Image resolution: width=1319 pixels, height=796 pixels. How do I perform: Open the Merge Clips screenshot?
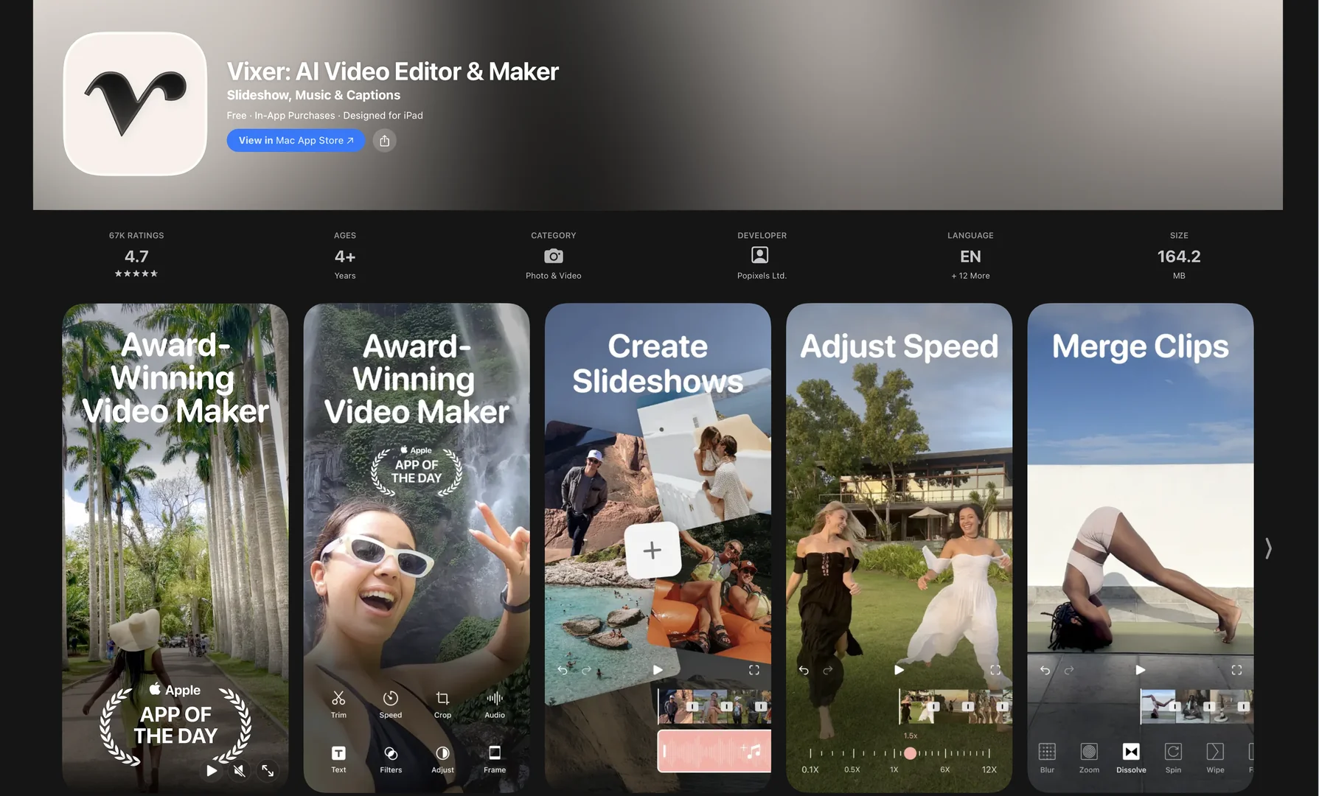click(1141, 548)
